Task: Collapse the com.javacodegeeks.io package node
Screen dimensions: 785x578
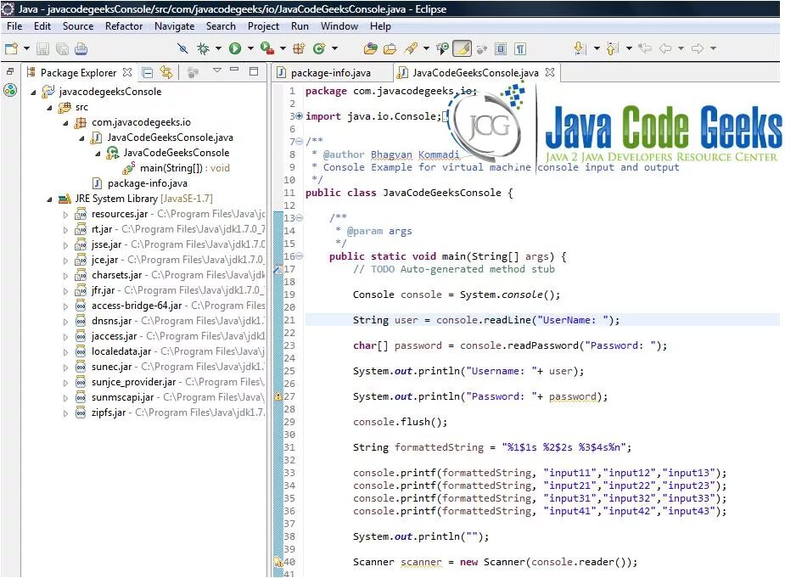Action: tap(65, 123)
